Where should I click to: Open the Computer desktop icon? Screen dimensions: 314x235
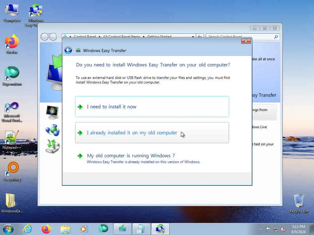pyautogui.click(x=12, y=13)
